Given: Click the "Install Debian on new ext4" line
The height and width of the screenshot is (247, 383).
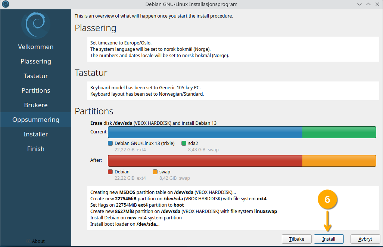Looking at the screenshot, I should pos(136,217).
